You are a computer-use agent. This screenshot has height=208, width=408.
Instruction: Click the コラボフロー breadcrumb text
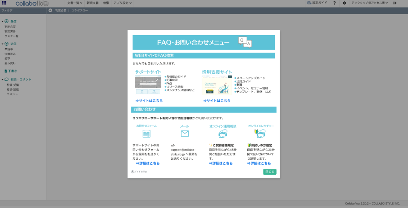click(80, 10)
